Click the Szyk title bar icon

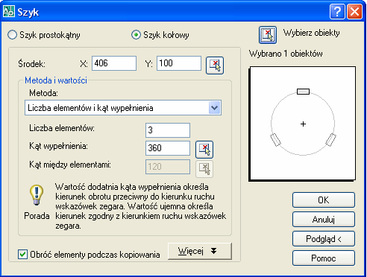[x=8, y=11]
